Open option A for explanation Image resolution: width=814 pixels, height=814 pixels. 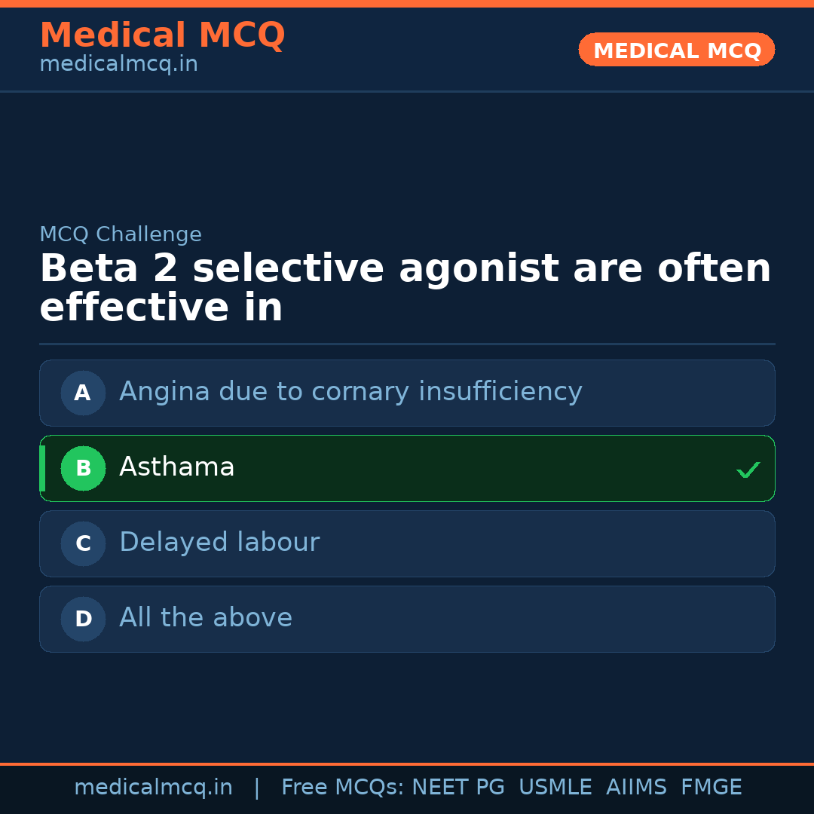coord(407,393)
